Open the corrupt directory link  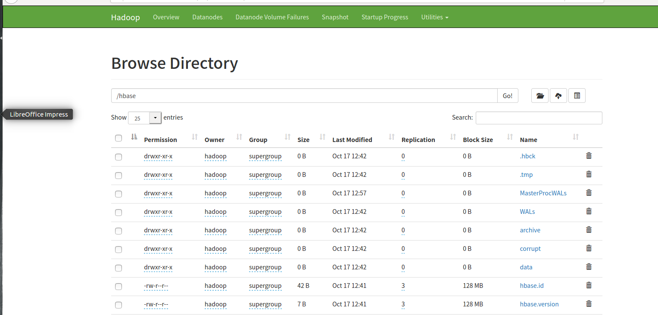(530, 249)
